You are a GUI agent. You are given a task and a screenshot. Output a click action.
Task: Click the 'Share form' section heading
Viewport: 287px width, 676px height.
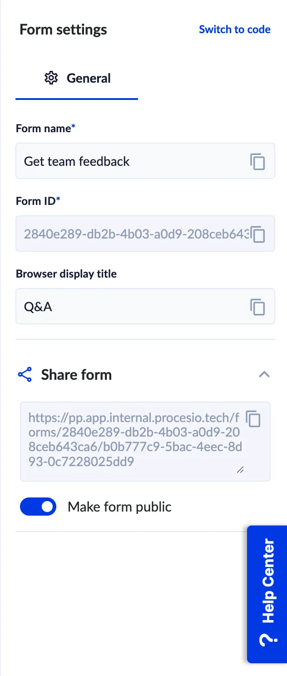[x=76, y=375]
